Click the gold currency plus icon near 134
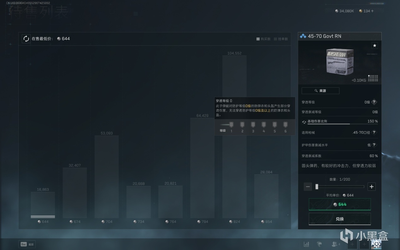The width and height of the screenshot is (400, 250). click(x=372, y=11)
